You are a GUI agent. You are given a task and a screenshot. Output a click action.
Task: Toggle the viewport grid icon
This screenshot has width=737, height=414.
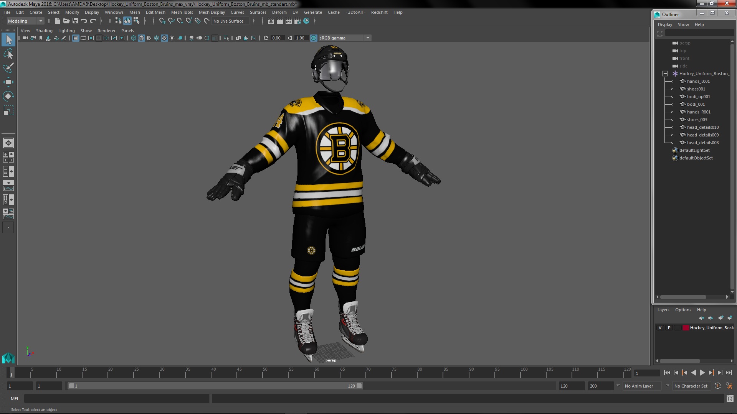[75, 38]
